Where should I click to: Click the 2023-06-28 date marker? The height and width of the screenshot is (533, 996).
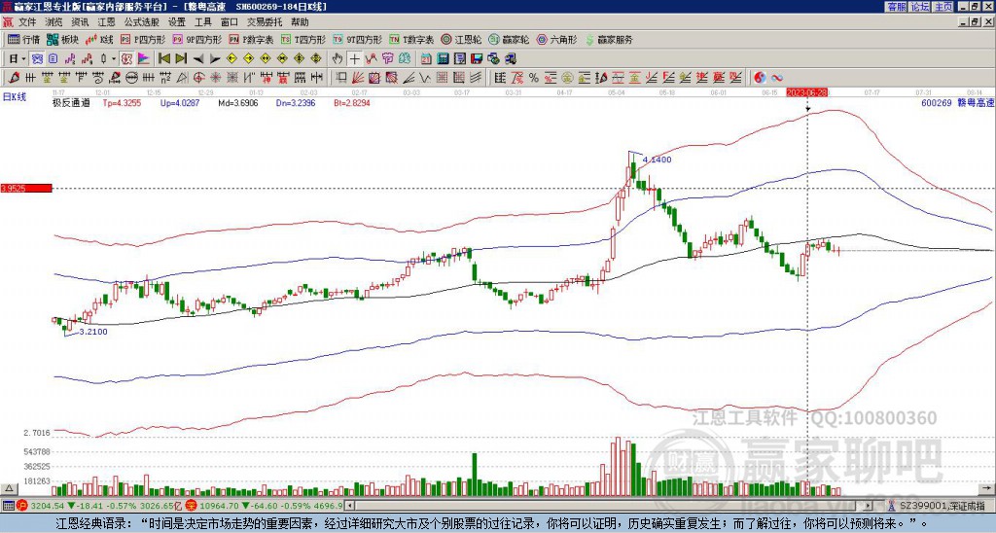tap(806, 92)
